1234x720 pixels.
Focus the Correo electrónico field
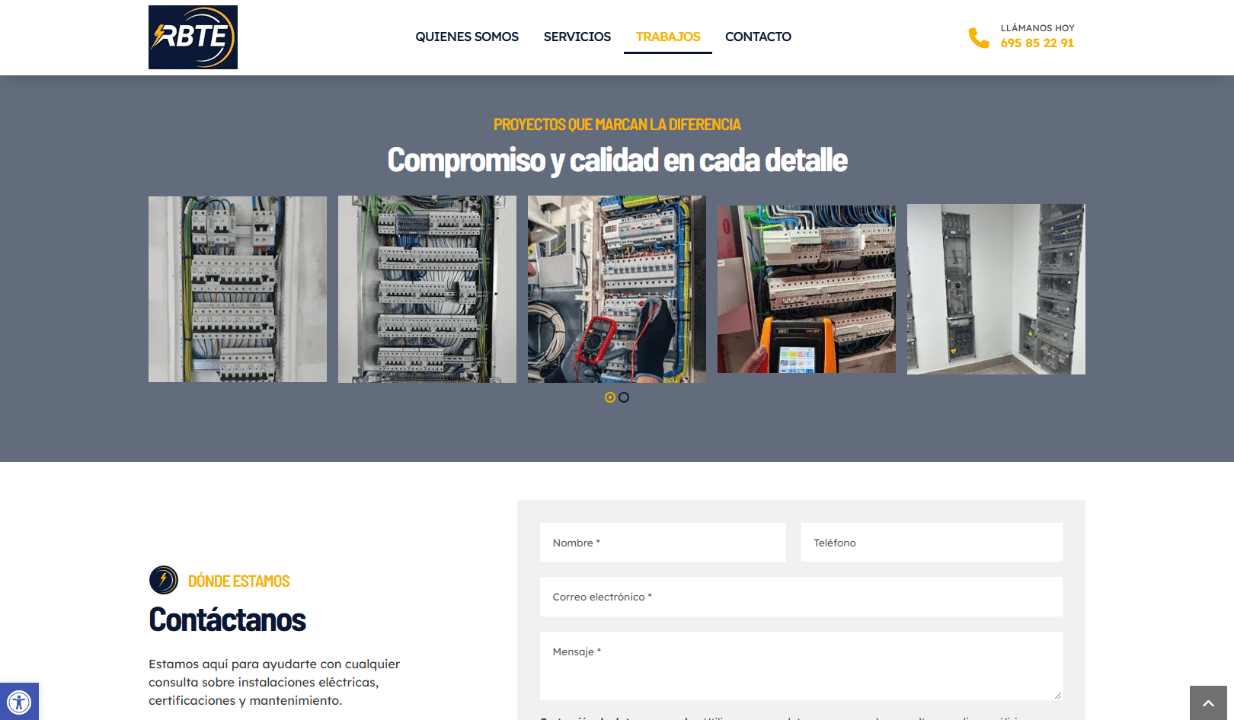point(801,597)
